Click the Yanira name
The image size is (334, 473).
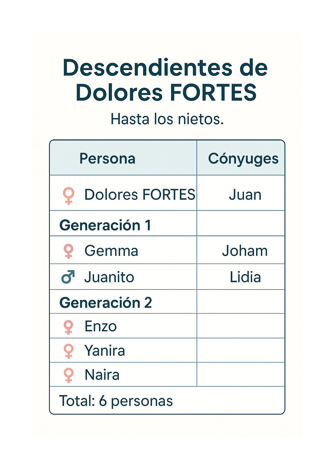105,351
